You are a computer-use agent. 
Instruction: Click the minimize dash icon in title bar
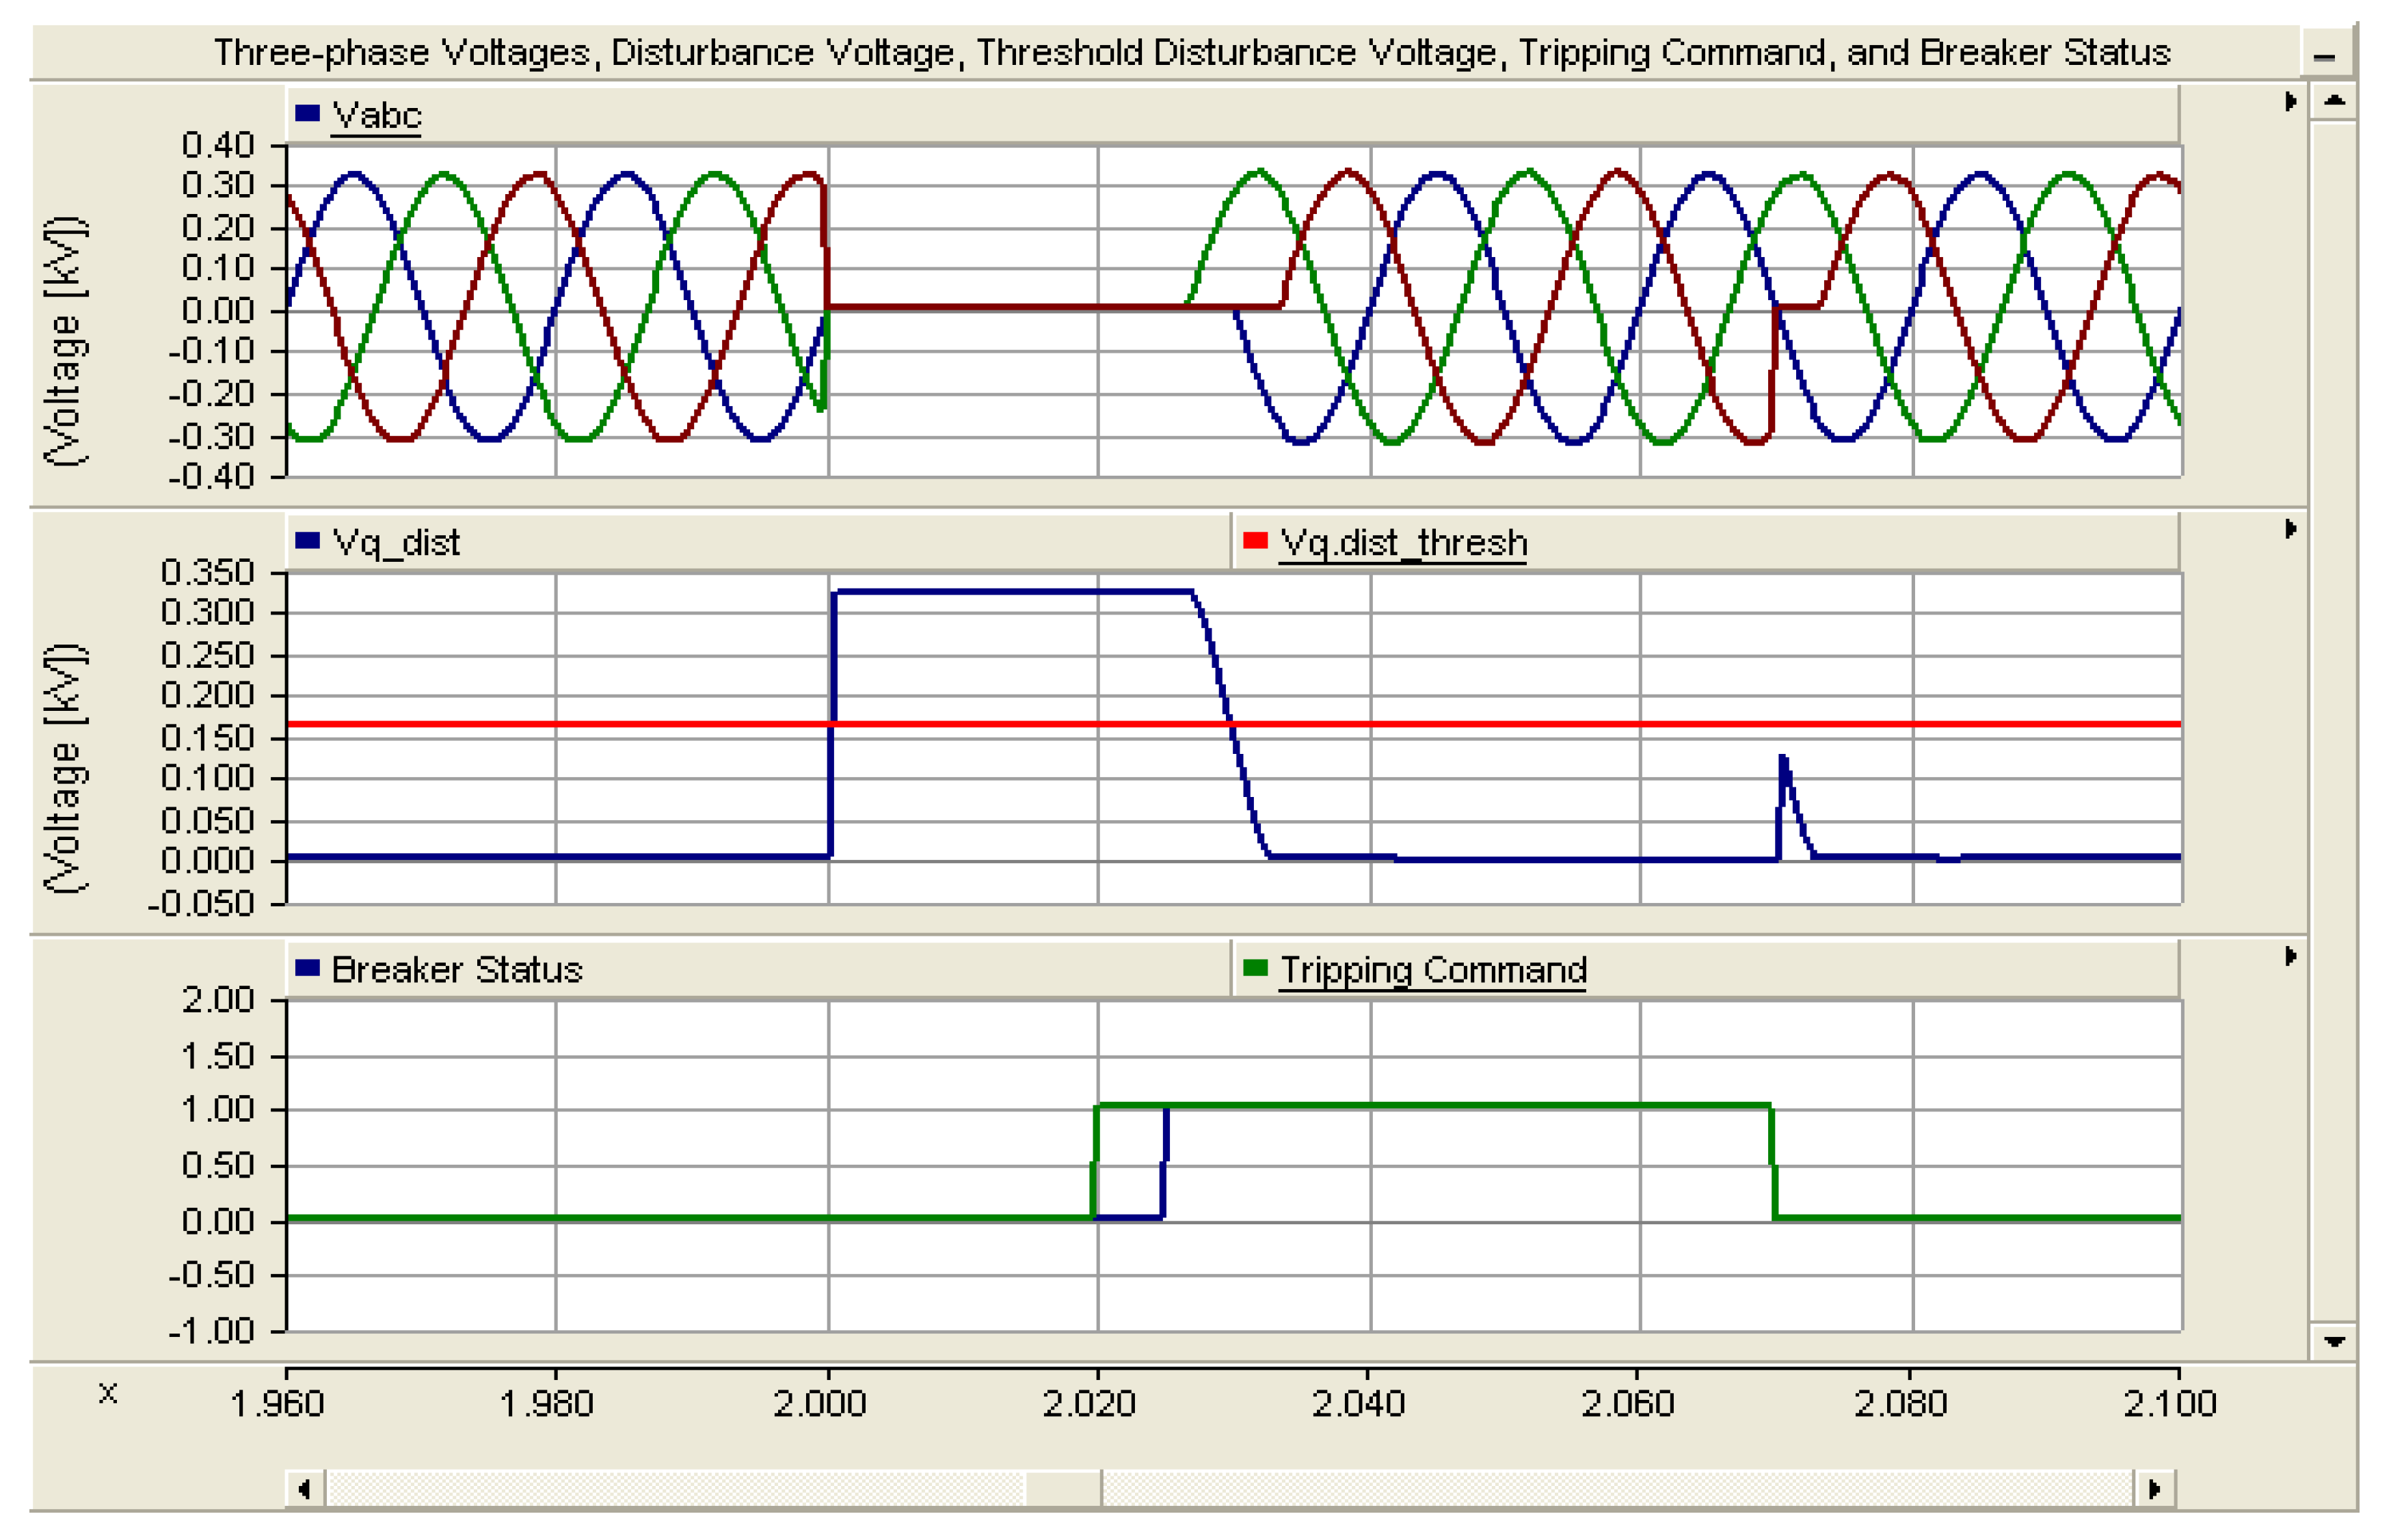[x=2324, y=57]
